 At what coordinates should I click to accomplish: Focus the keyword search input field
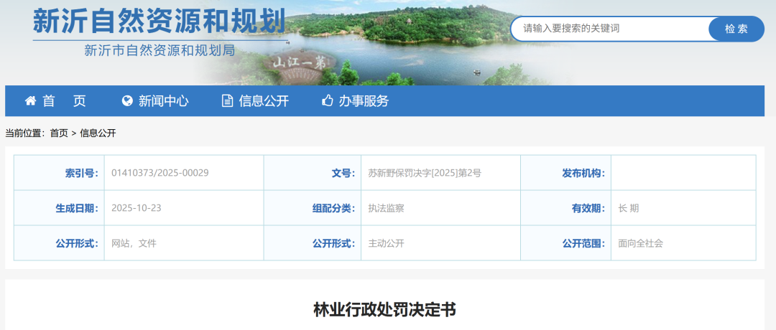click(x=611, y=29)
